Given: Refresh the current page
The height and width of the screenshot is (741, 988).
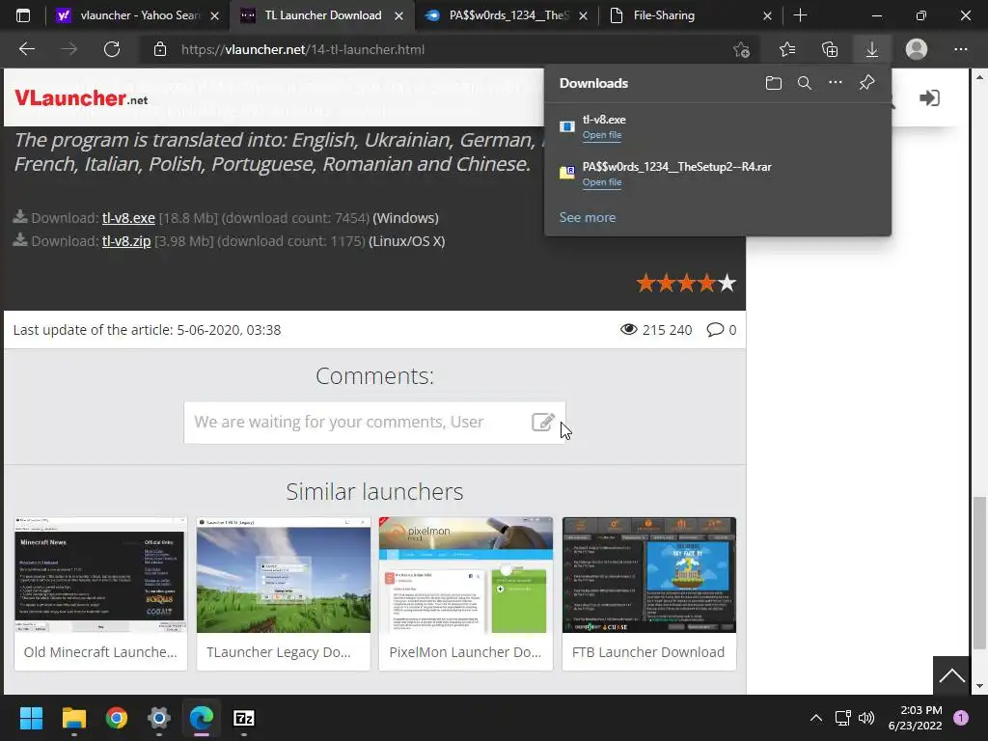Looking at the screenshot, I should coord(112,49).
